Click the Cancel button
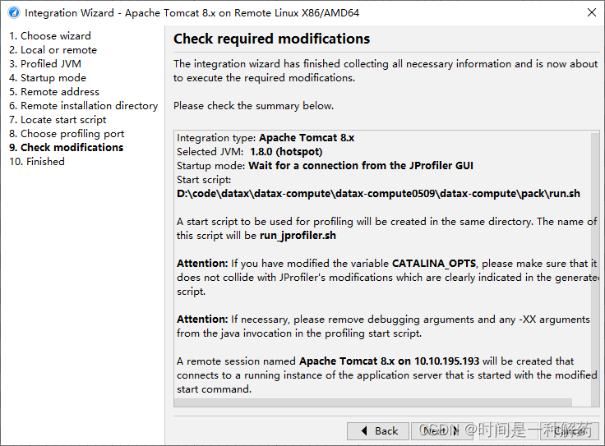Viewport: 605px width, 446px height. coord(569,430)
